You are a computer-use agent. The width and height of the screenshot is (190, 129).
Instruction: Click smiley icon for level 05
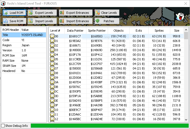[52, 59]
